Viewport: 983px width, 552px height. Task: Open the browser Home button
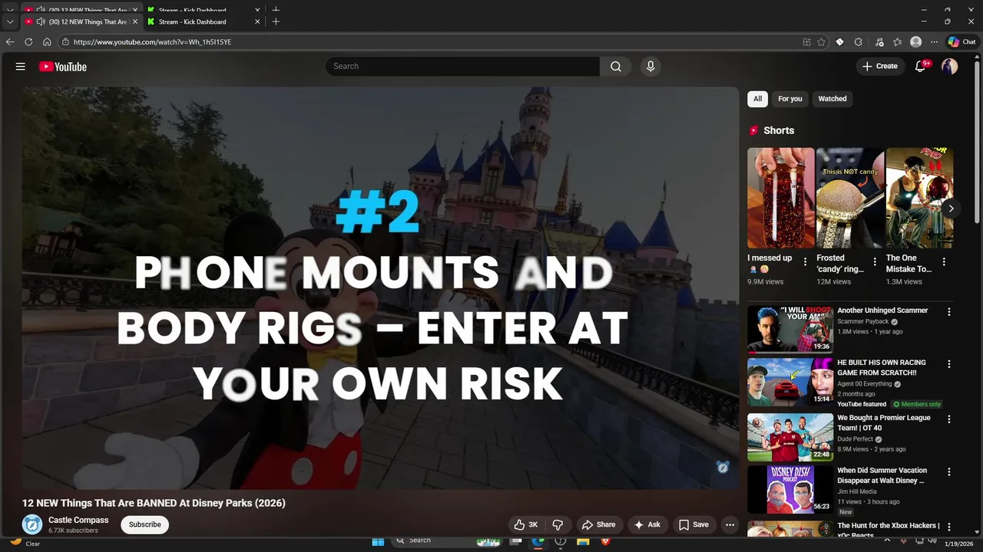pos(47,42)
